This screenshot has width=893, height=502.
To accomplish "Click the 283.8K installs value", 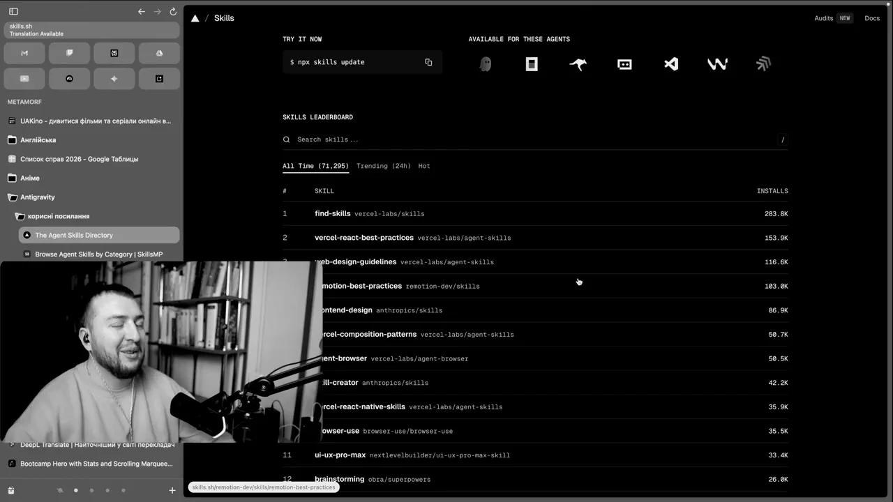I will click(776, 214).
